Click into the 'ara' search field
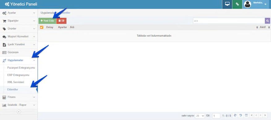271x120 pixels. click(229, 21)
